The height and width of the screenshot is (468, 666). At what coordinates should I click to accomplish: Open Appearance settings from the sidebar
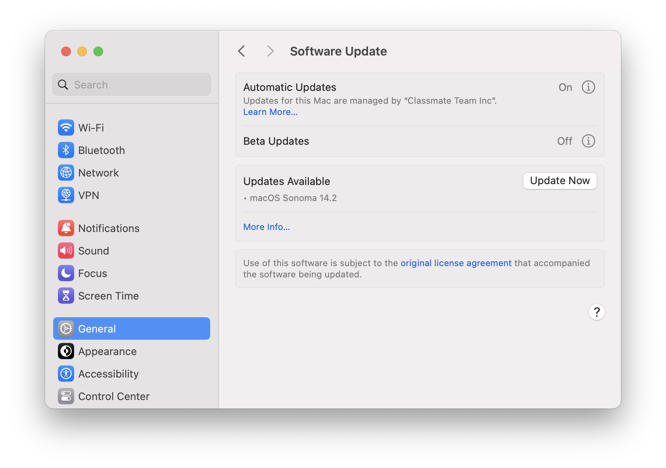pyautogui.click(x=107, y=351)
